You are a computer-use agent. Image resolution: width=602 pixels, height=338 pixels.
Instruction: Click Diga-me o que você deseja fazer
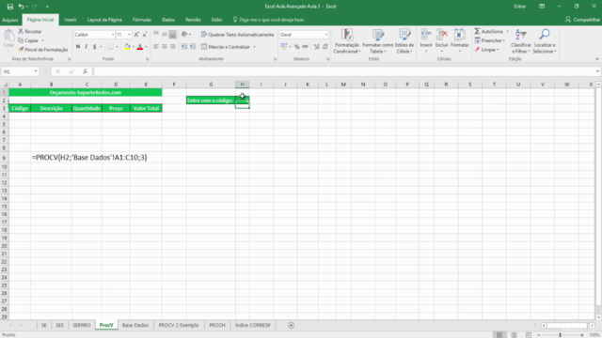coord(268,20)
